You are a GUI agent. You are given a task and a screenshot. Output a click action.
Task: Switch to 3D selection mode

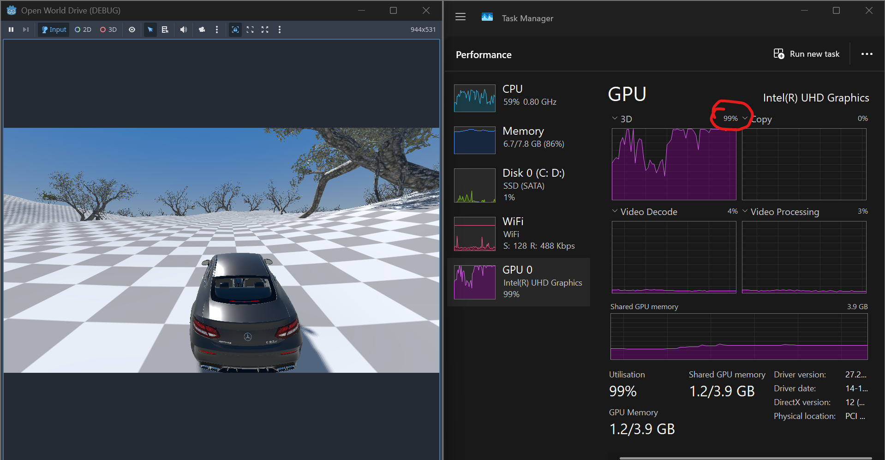point(108,30)
